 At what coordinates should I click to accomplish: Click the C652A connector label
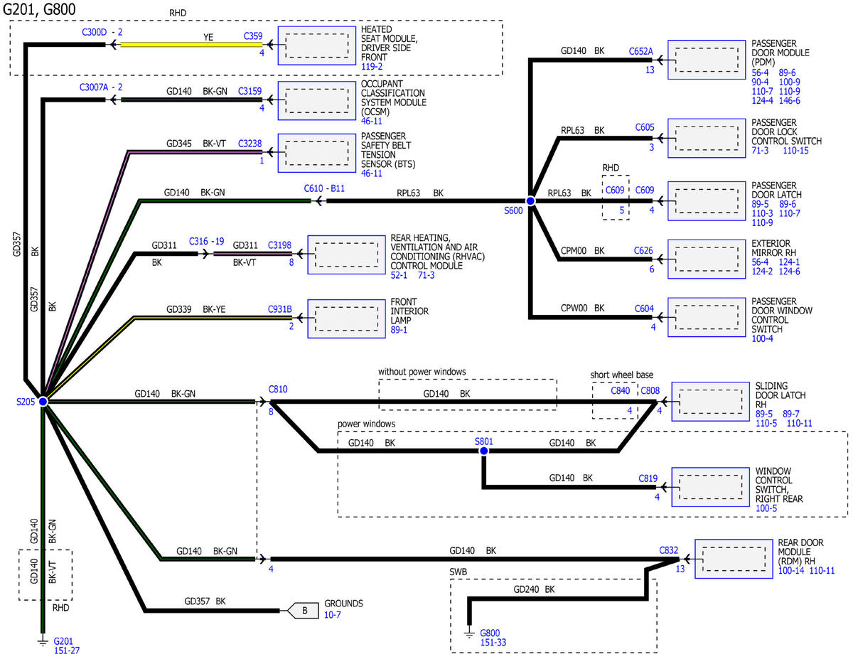(640, 51)
